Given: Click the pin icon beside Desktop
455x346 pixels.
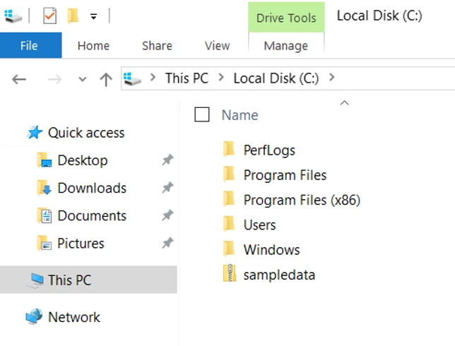Looking at the screenshot, I should pos(167,160).
